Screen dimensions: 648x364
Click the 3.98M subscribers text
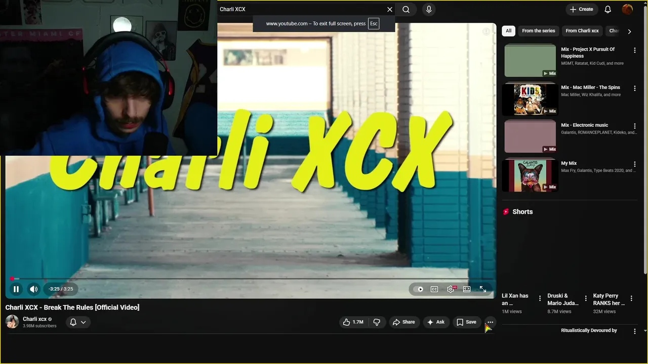pos(39,326)
